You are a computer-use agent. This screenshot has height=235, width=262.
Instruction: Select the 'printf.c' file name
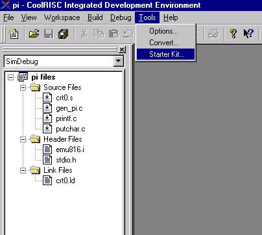[66, 118]
